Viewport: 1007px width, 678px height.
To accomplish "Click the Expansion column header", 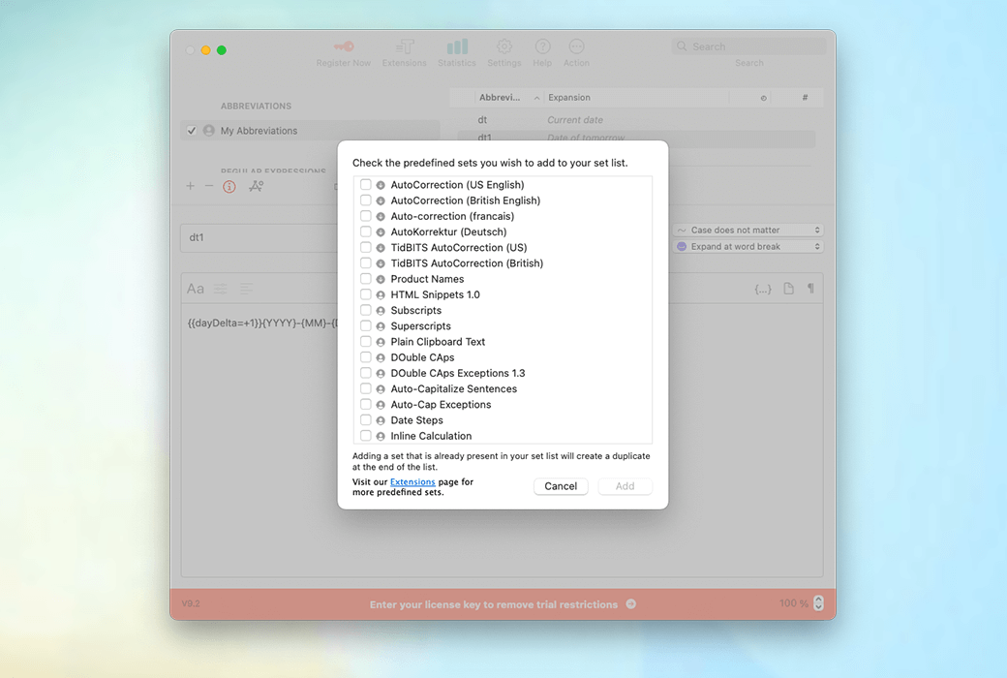I will pos(634,98).
